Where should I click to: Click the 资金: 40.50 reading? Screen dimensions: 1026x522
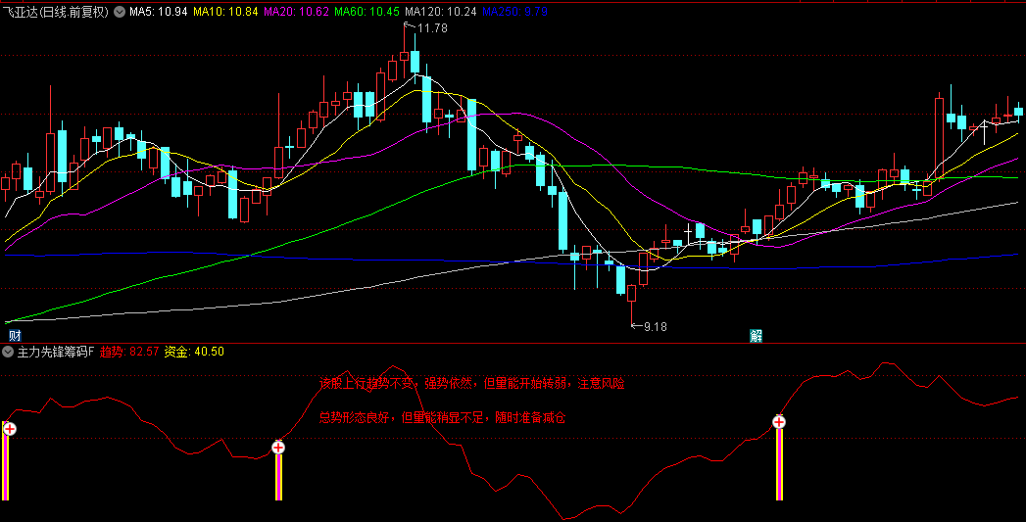[x=194, y=352]
